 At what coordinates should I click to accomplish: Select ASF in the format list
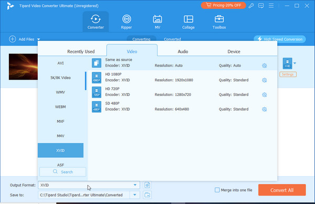pos(60,165)
